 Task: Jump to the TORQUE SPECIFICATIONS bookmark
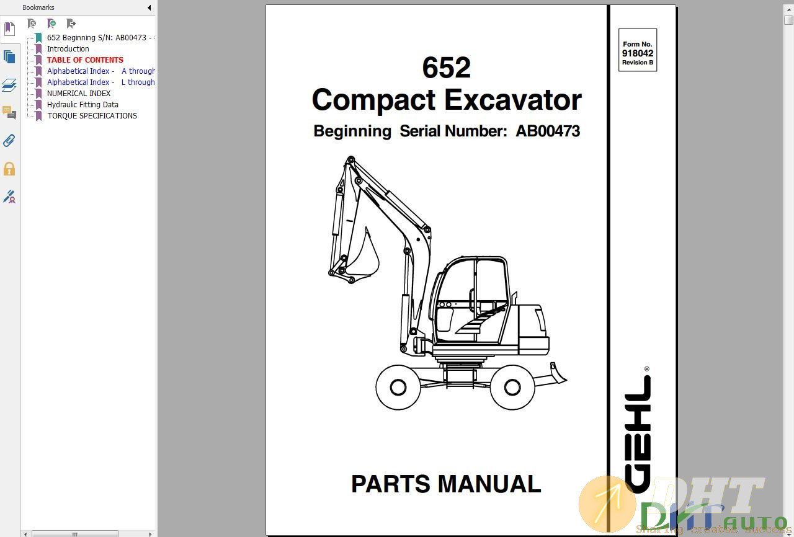click(x=92, y=116)
